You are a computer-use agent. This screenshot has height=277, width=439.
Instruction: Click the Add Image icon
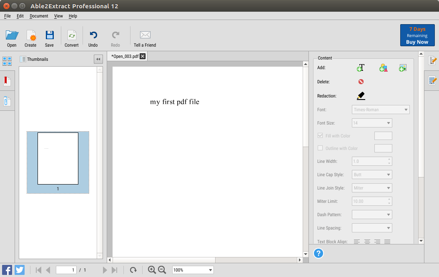402,68
